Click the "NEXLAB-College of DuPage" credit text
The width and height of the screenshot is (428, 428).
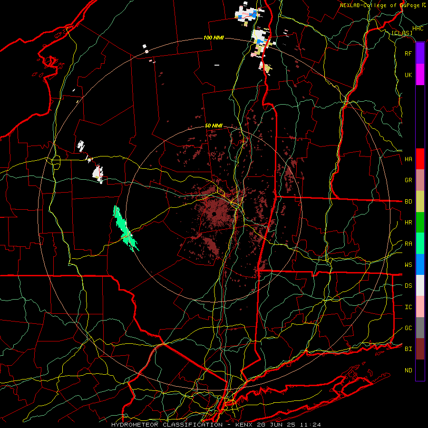click(x=380, y=5)
